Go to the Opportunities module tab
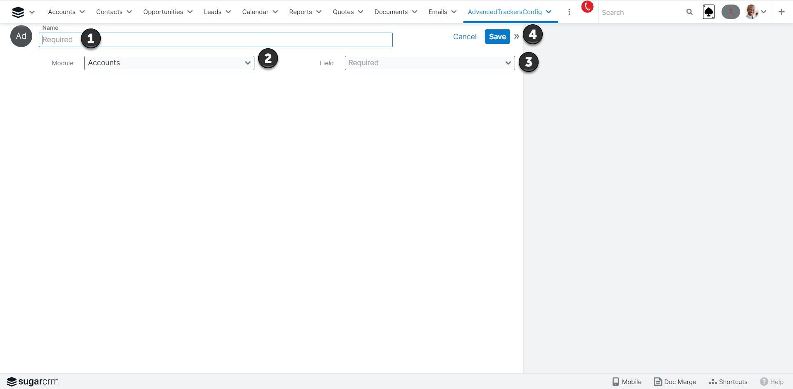 click(x=163, y=12)
